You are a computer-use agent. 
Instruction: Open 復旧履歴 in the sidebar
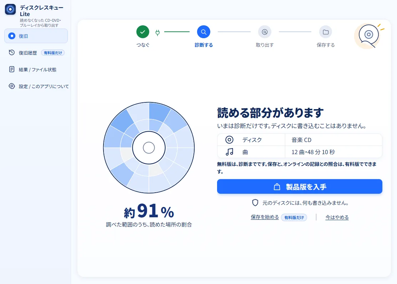36,53
